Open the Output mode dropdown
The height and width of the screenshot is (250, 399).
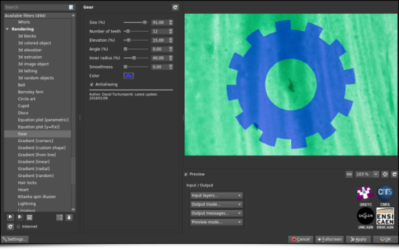(216, 204)
